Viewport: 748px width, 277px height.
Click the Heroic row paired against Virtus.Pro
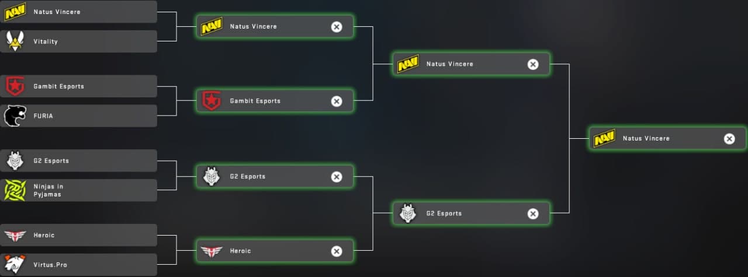click(x=88, y=235)
